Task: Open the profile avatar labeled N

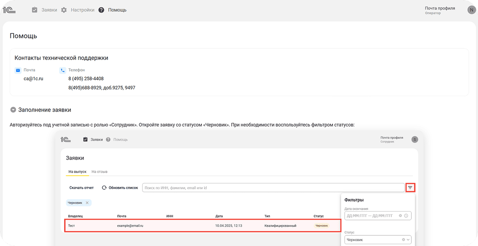Action: click(471, 10)
